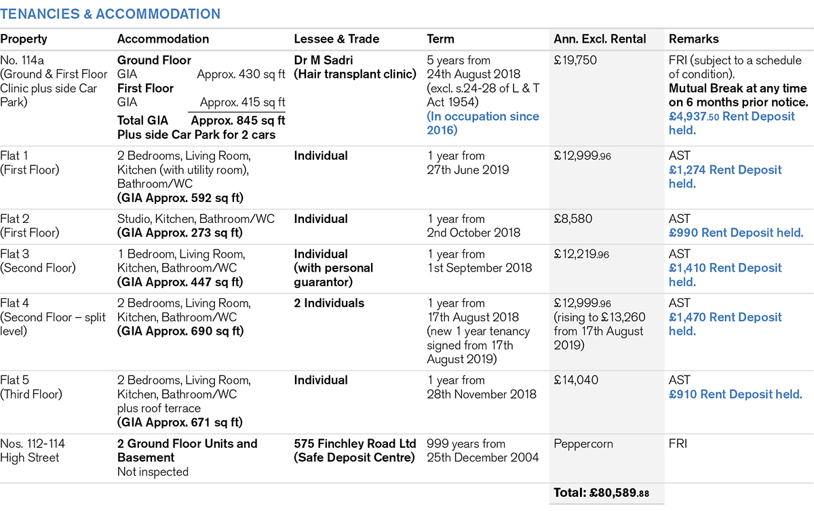The height and width of the screenshot is (511, 814).
Task: Click the £1,470 Rent Deposit held text
Action: (x=724, y=324)
